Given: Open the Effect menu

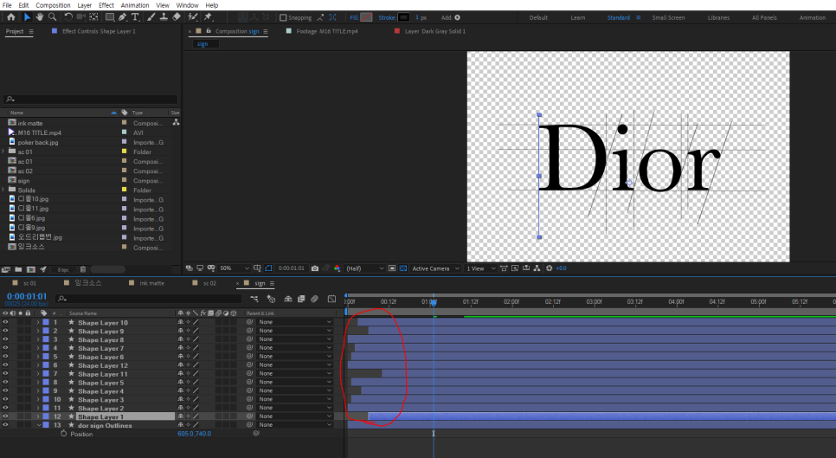Looking at the screenshot, I should [x=106, y=5].
